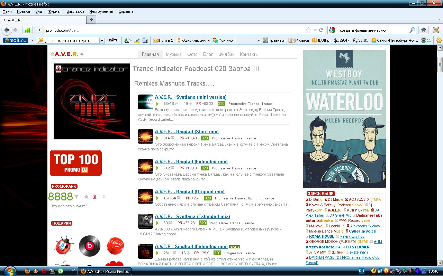Screen dimensions: 443x276
Task: Click the ladybug gift icon
Action: tap(64, 246)
